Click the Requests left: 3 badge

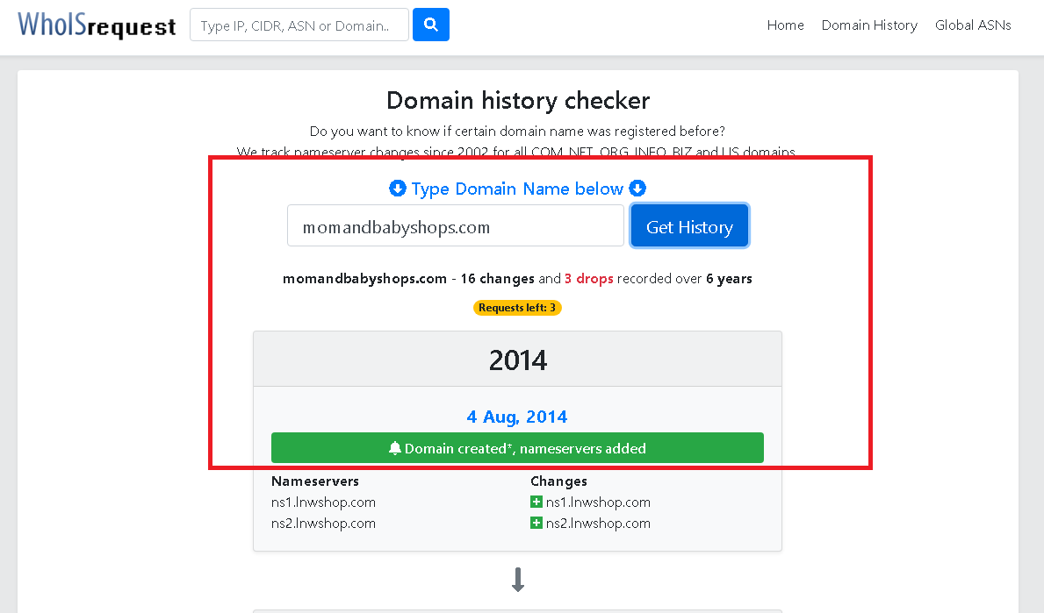pyautogui.click(x=517, y=308)
